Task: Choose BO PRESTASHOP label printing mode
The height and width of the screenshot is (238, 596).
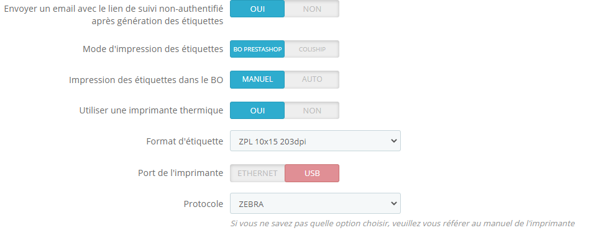Action: click(x=257, y=49)
